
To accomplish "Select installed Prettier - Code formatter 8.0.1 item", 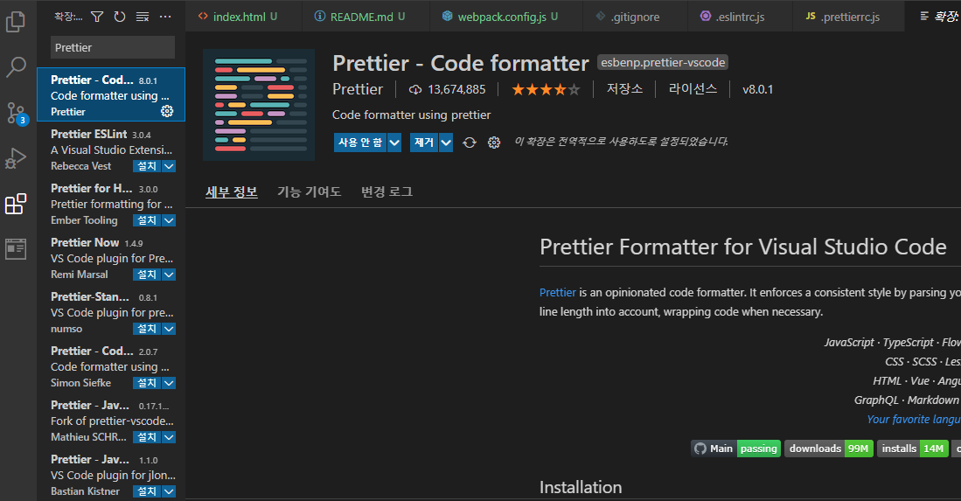I will click(111, 94).
